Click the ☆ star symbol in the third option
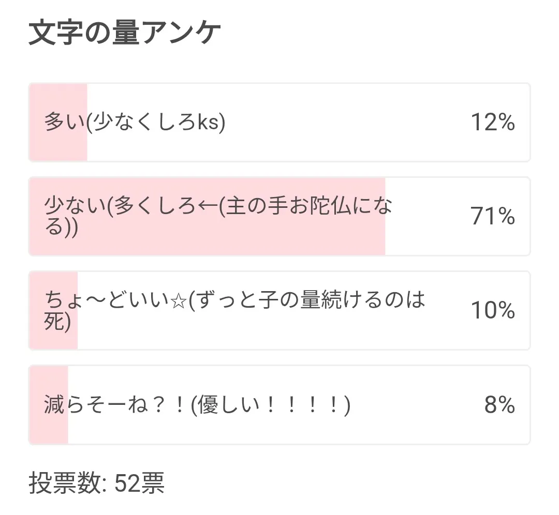 179,301
